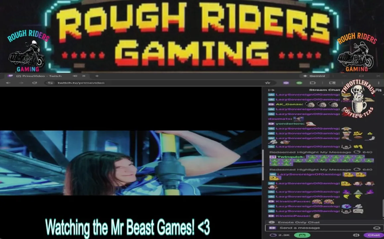384x239 pixels.
Task: Click the browser back arrow
Action: (8, 83)
